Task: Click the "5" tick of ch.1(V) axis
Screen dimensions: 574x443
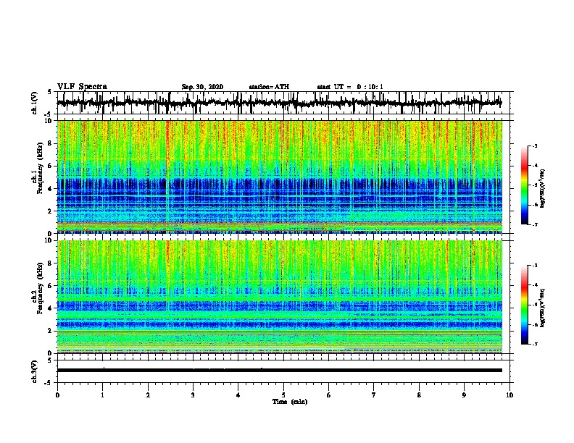Action: coord(51,92)
